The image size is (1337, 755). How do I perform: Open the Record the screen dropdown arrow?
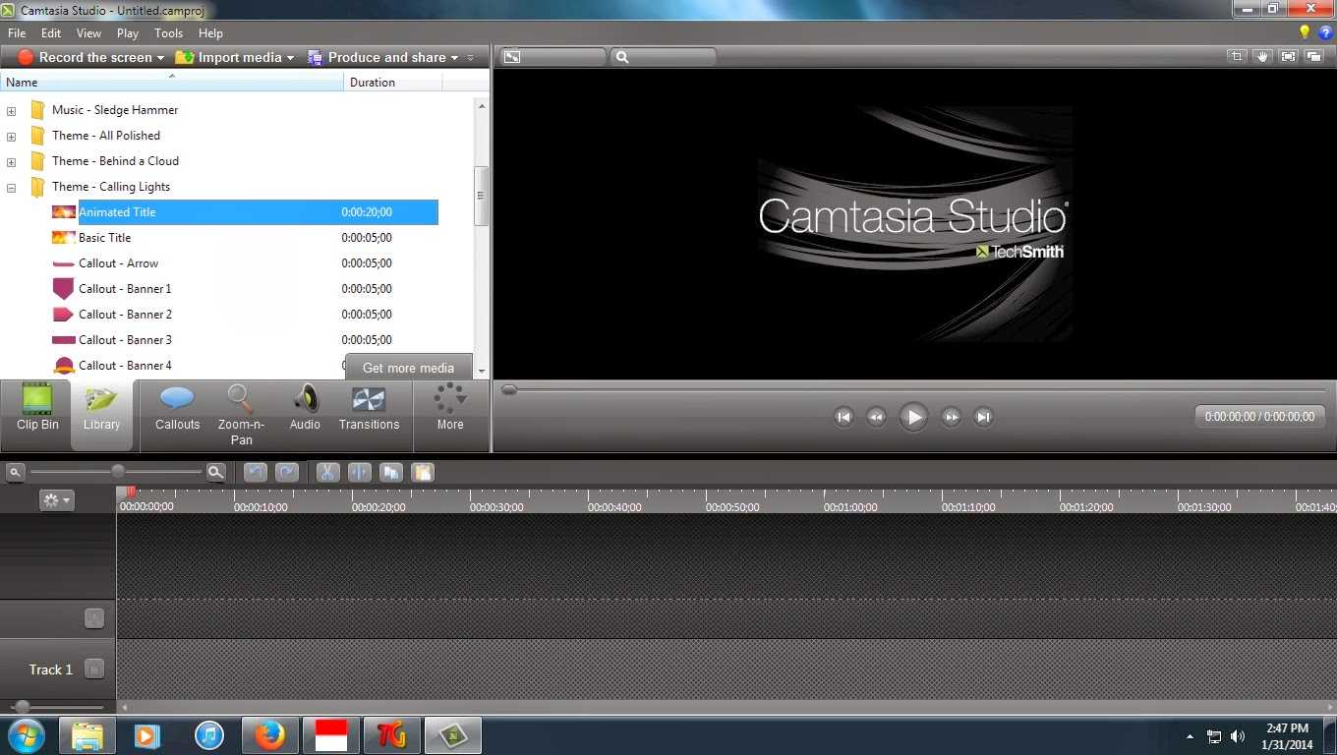(161, 58)
